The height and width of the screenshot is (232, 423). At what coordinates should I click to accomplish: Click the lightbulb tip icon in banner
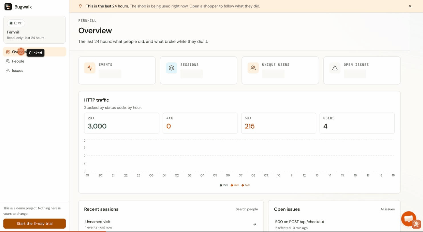(80, 6)
